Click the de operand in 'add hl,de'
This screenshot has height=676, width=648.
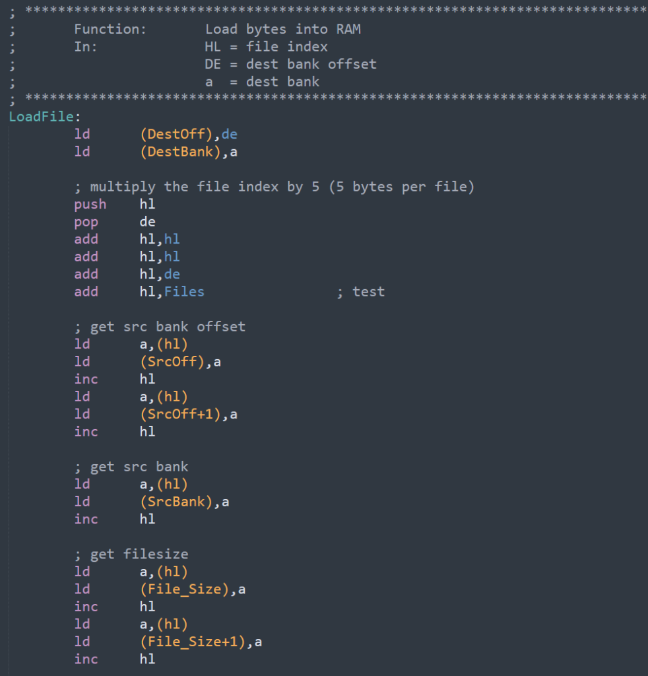coord(172,274)
